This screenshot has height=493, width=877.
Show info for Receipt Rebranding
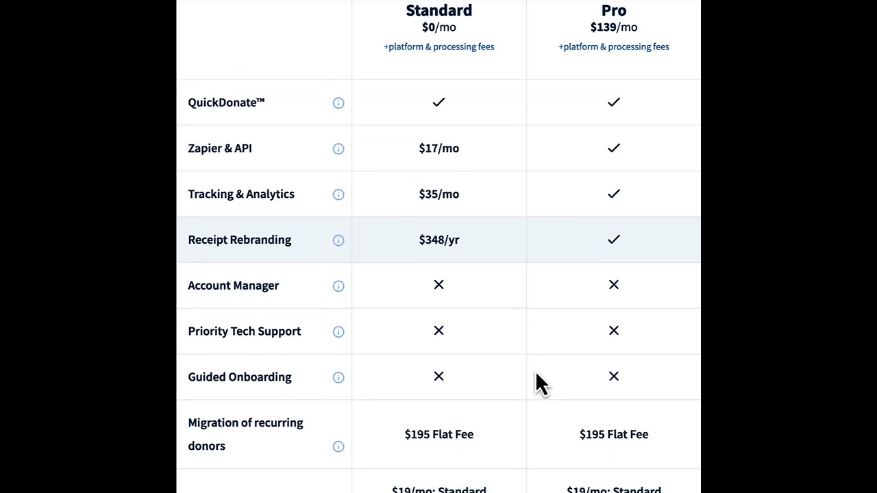coord(338,240)
